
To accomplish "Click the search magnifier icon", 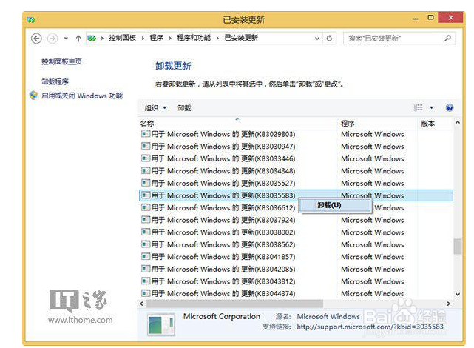I will [447, 38].
